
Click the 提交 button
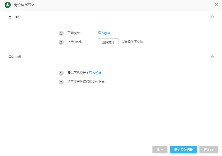coord(160,150)
